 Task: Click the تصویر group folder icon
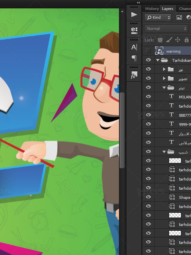click(171, 78)
